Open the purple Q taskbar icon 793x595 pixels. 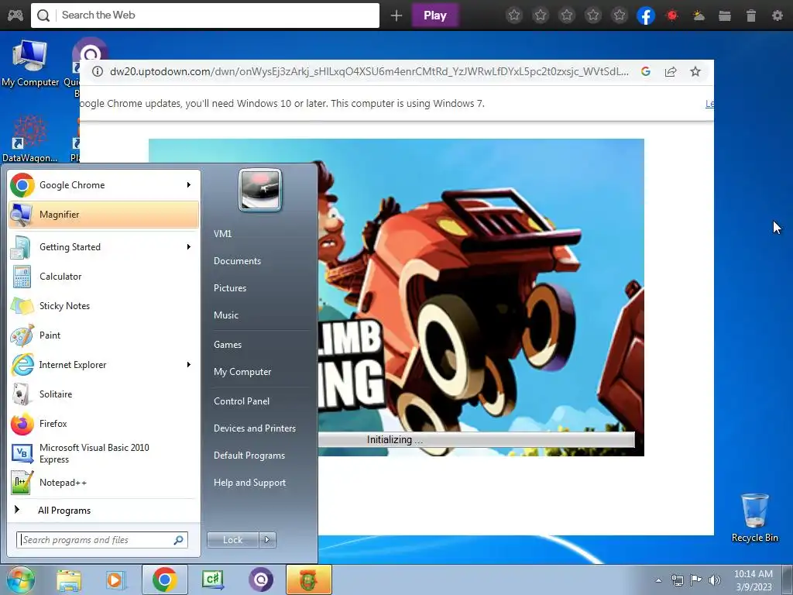click(x=261, y=580)
